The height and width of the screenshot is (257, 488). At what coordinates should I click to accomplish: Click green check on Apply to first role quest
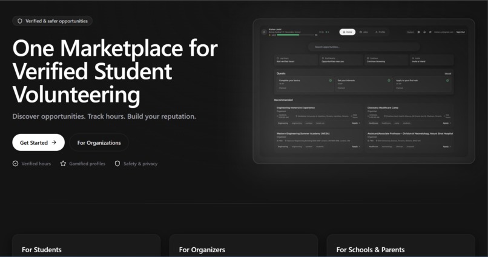(x=447, y=81)
